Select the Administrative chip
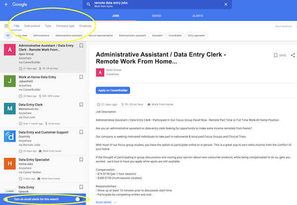 pyautogui.click(x=41, y=36)
